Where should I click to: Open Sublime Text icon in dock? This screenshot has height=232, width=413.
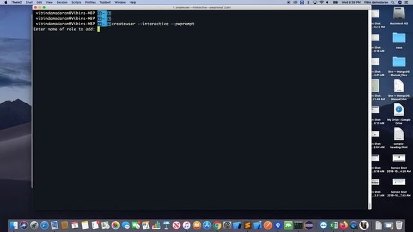[247, 225]
